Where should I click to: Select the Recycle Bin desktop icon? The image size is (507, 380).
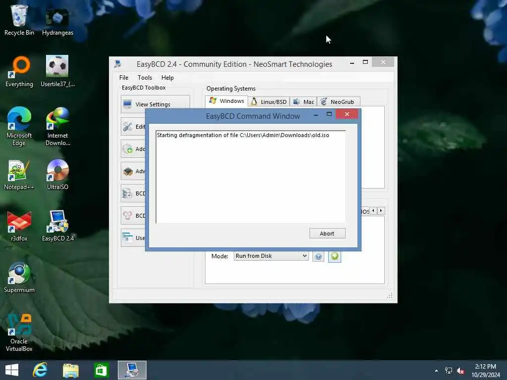(19, 20)
